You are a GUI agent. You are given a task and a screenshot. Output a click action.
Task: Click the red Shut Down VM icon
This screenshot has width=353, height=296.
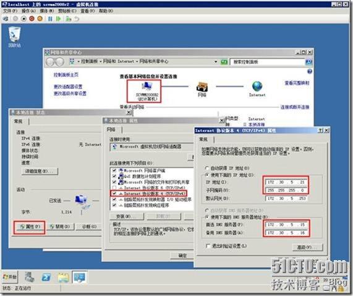tap(32, 19)
